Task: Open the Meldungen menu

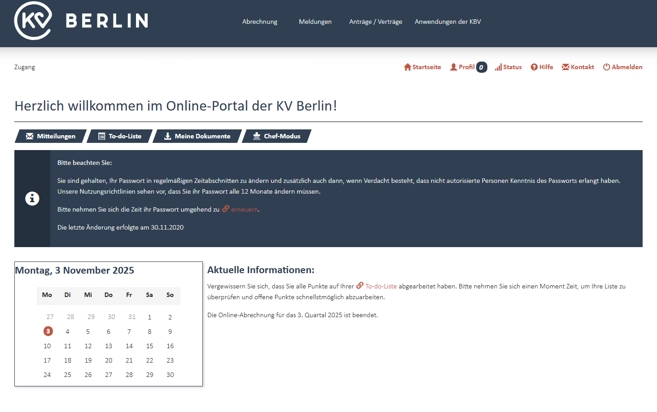Action: 315,22
